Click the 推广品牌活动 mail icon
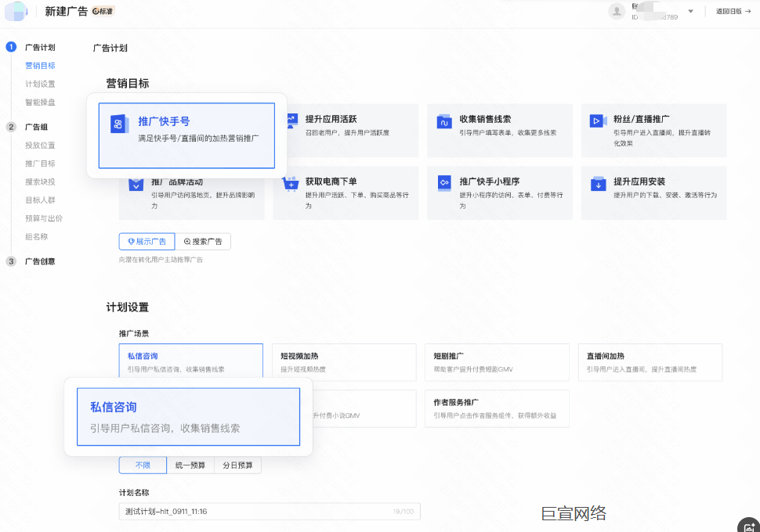The image size is (760, 532). [136, 185]
